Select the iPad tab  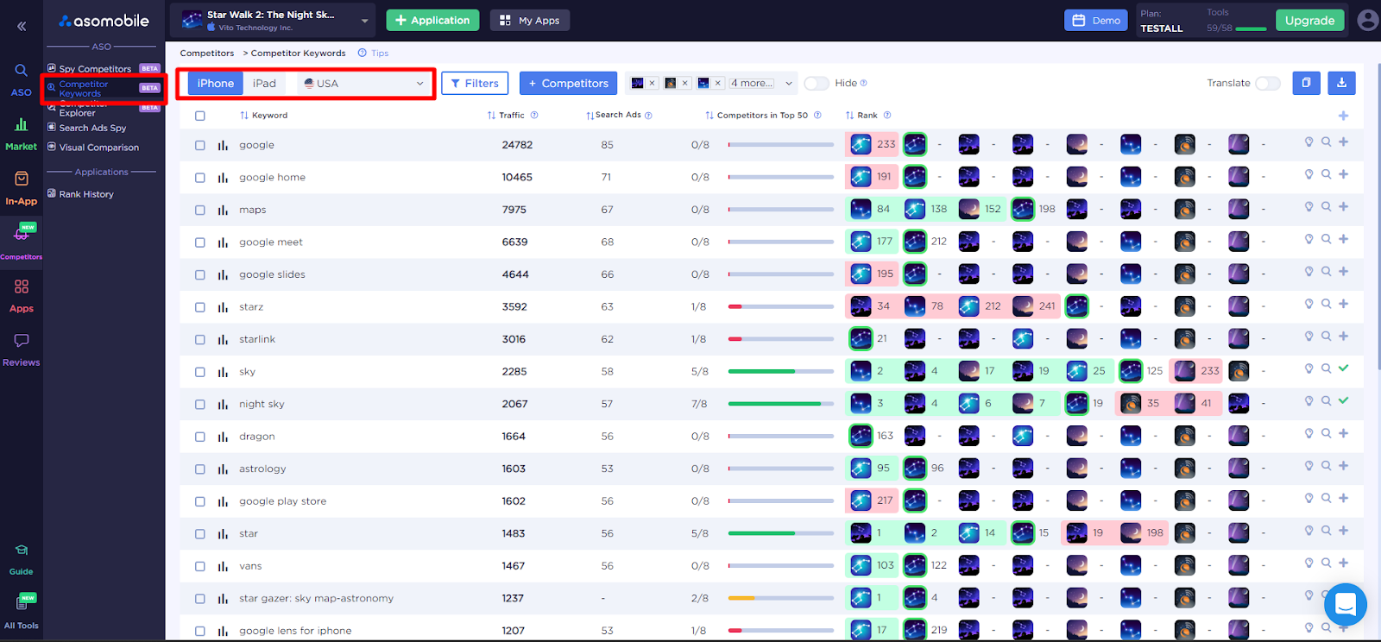(x=264, y=84)
